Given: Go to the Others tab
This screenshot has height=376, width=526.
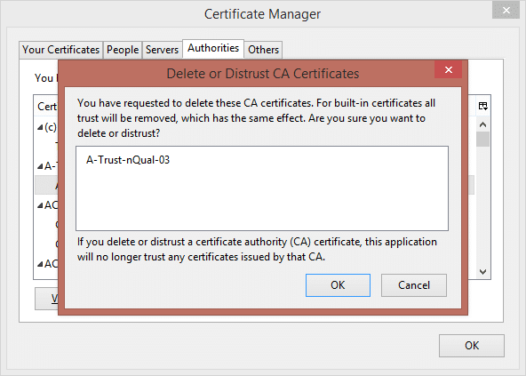Looking at the screenshot, I should pyautogui.click(x=263, y=50).
